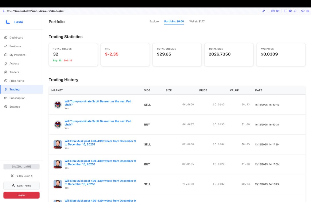Click the Positions trend-arrow icon
The height and width of the screenshot is (202, 311).
(x=6, y=46)
